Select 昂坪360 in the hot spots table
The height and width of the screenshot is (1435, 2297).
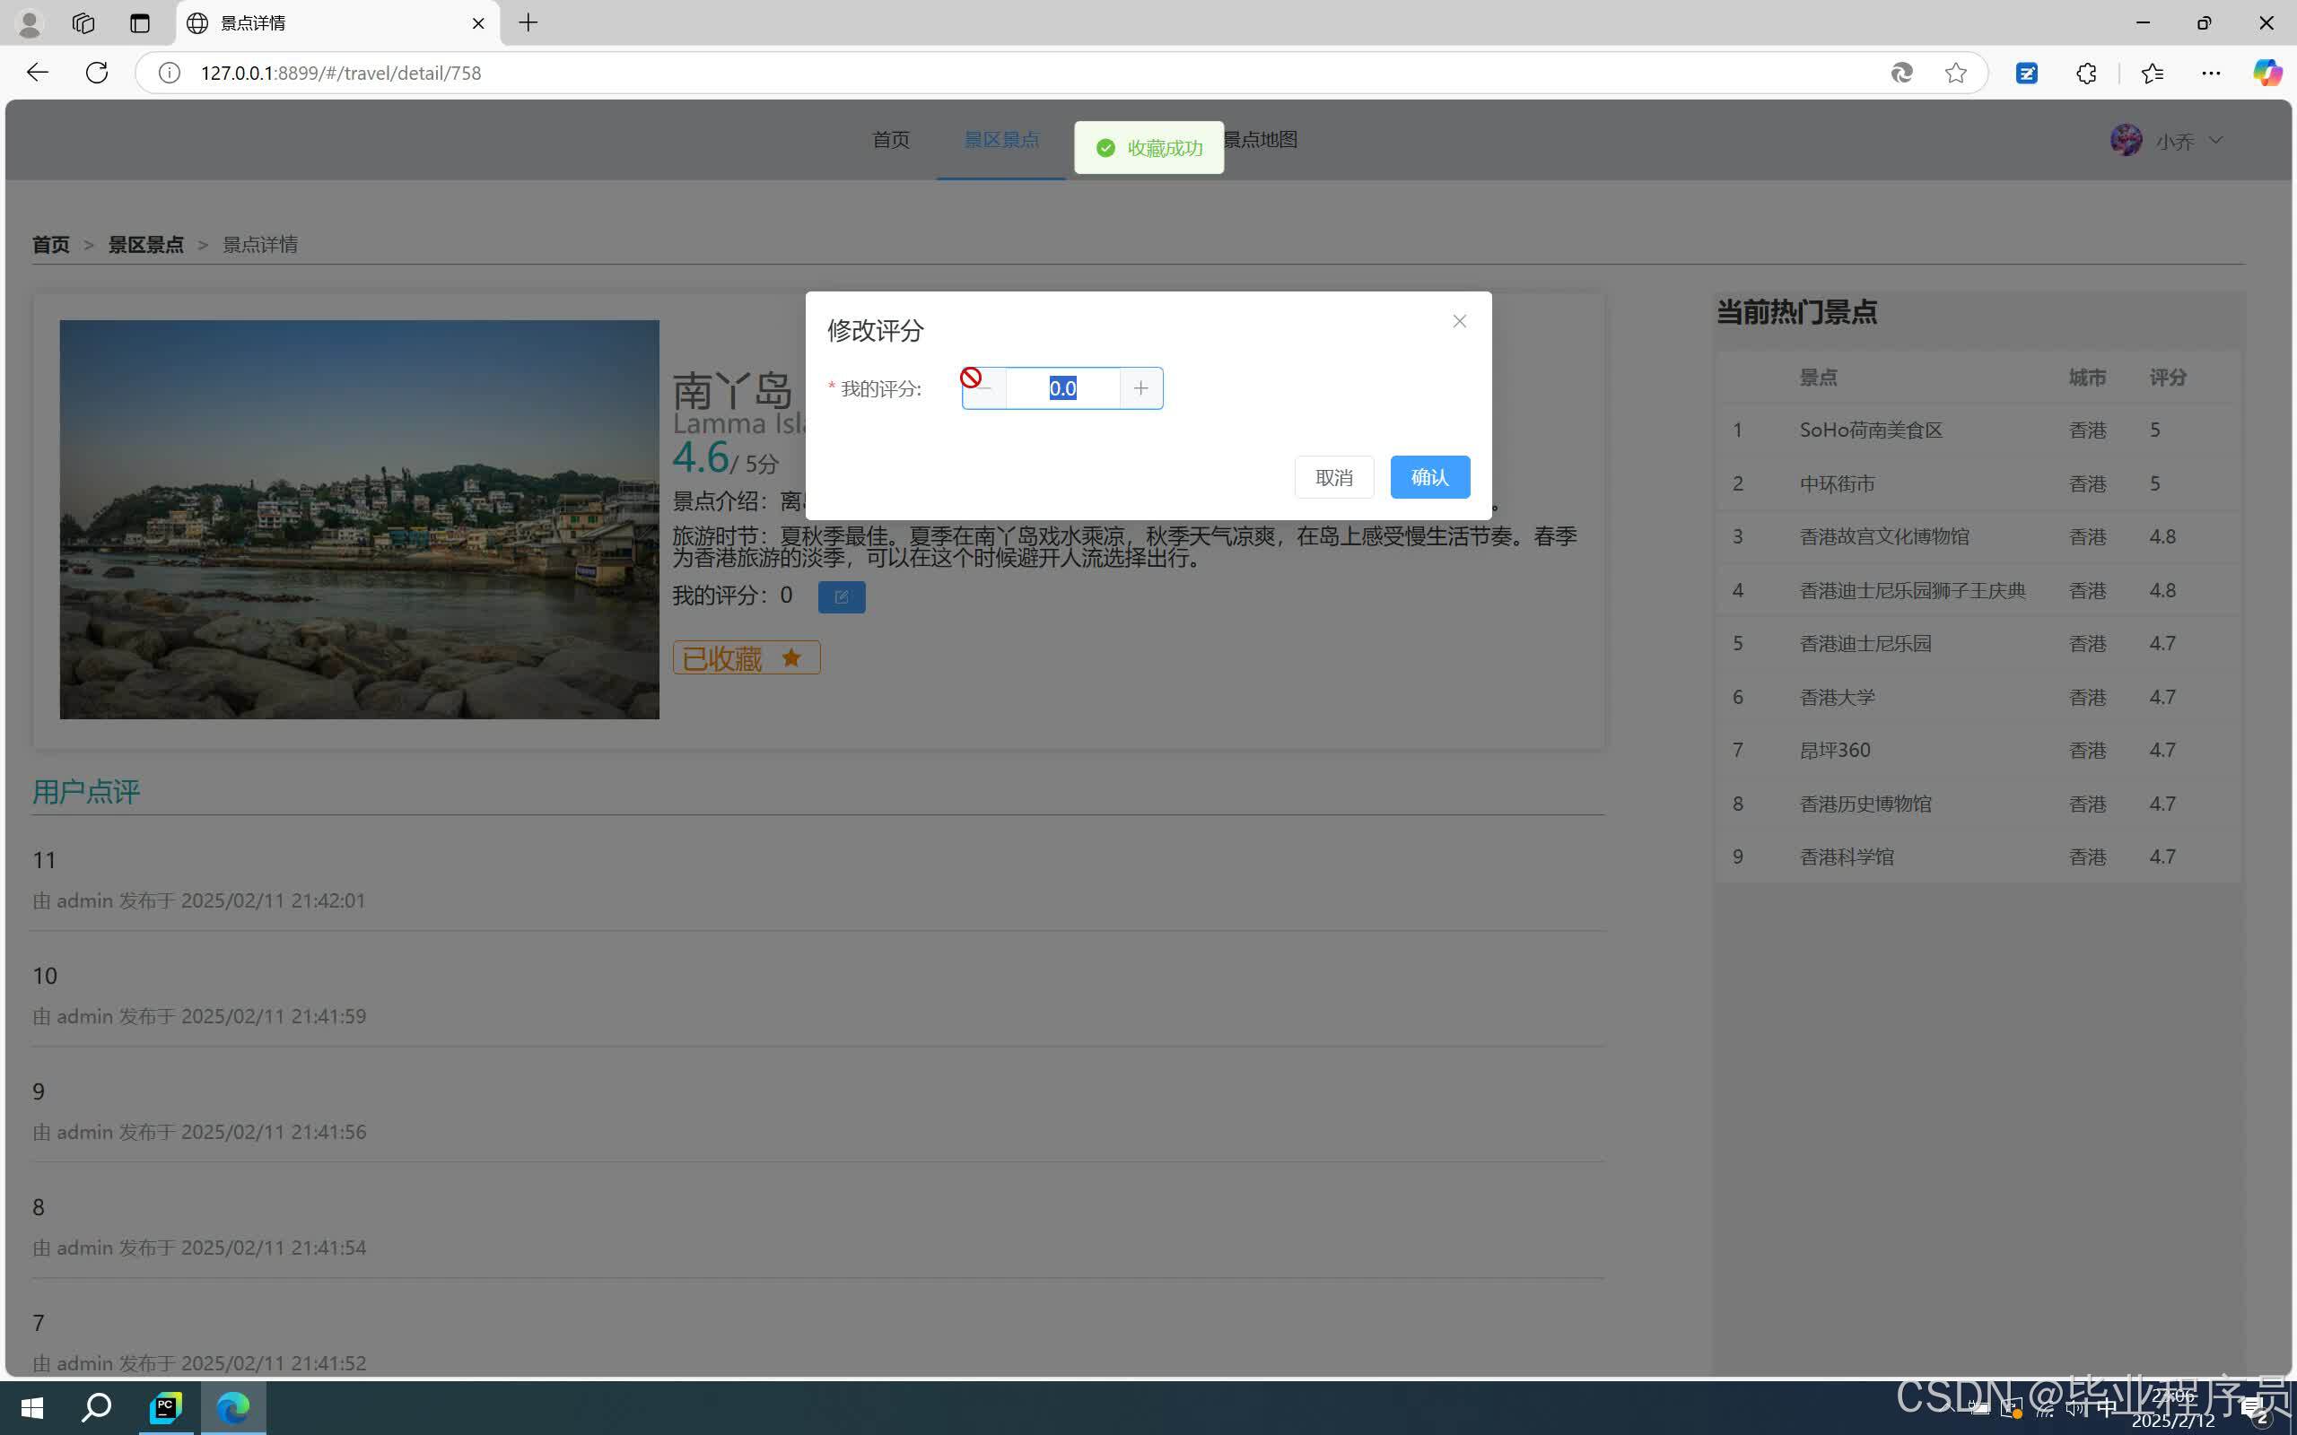[1834, 751]
